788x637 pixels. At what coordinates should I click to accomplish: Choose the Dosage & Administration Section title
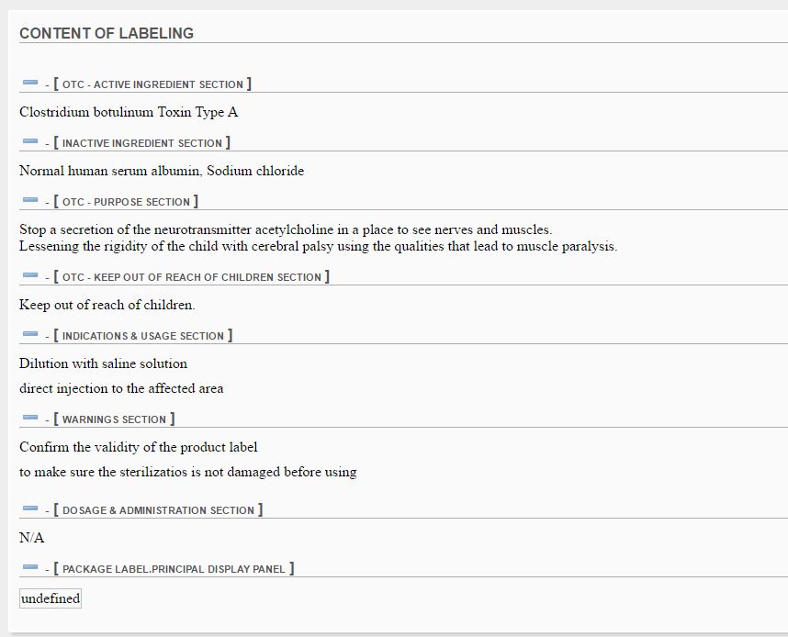(158, 510)
